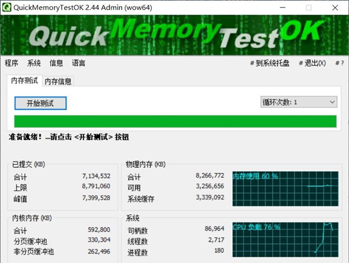The image size is (349, 263).
Task: Close the QuickMemoryTestOK window
Action: [x=335, y=8]
